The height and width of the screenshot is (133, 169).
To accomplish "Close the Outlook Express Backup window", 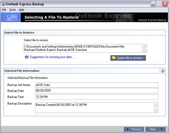I will (x=165, y=4).
